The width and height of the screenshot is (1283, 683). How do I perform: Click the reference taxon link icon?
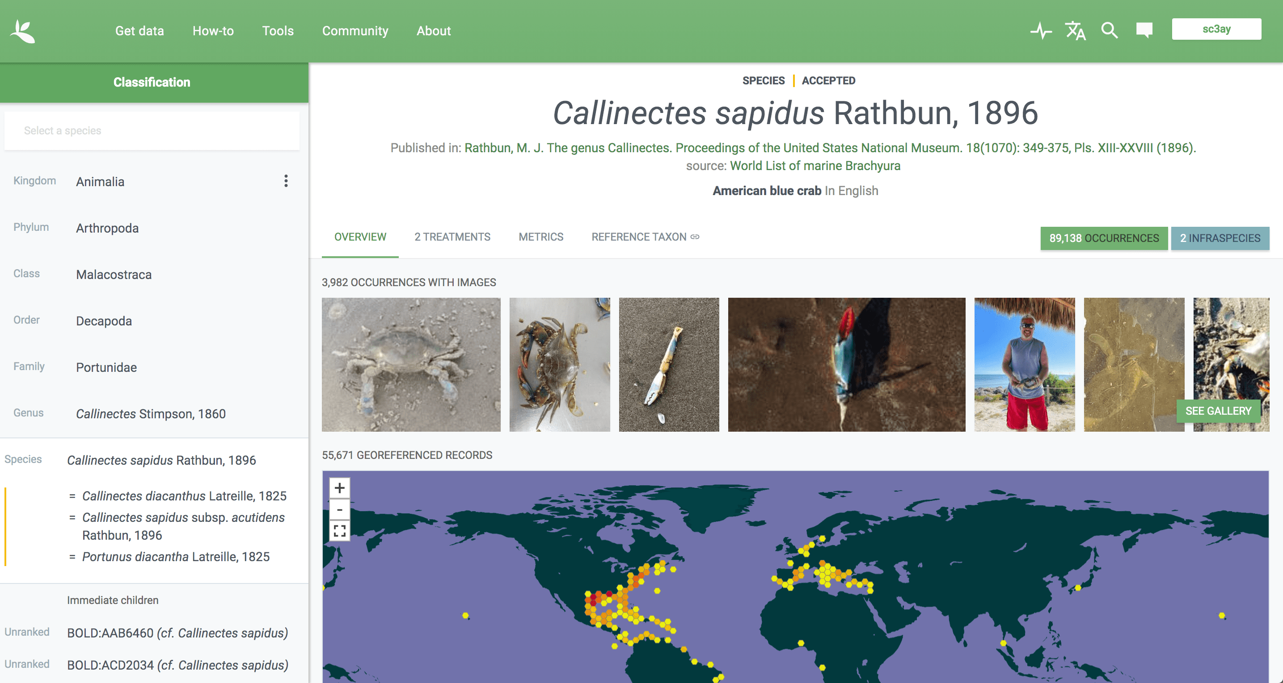point(694,237)
